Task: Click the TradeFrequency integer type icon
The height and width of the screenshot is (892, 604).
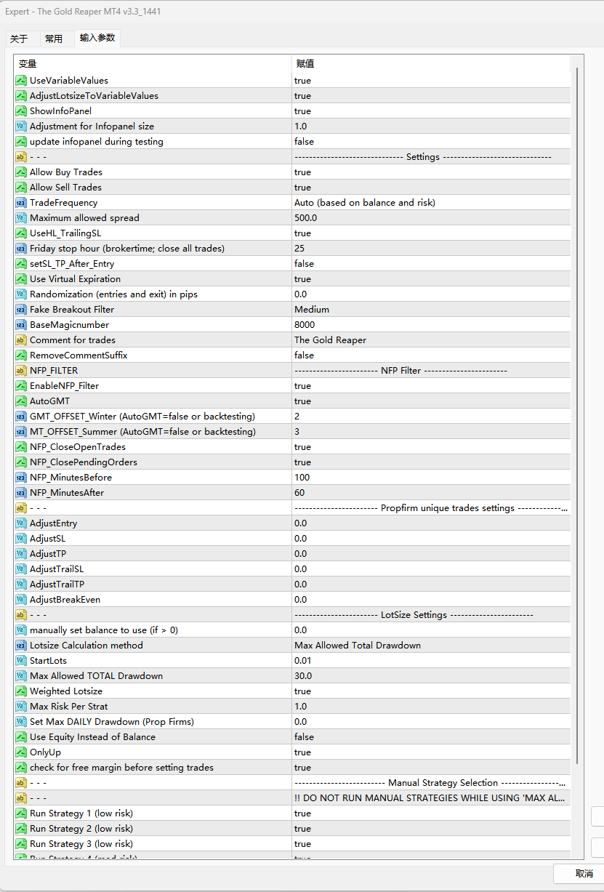Action: 21,203
